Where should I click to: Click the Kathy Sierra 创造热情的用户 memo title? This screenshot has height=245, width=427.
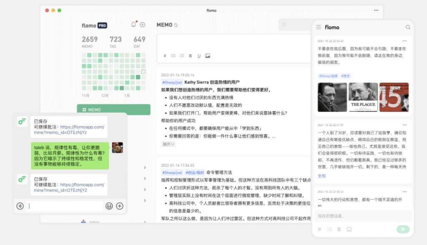(x=212, y=82)
